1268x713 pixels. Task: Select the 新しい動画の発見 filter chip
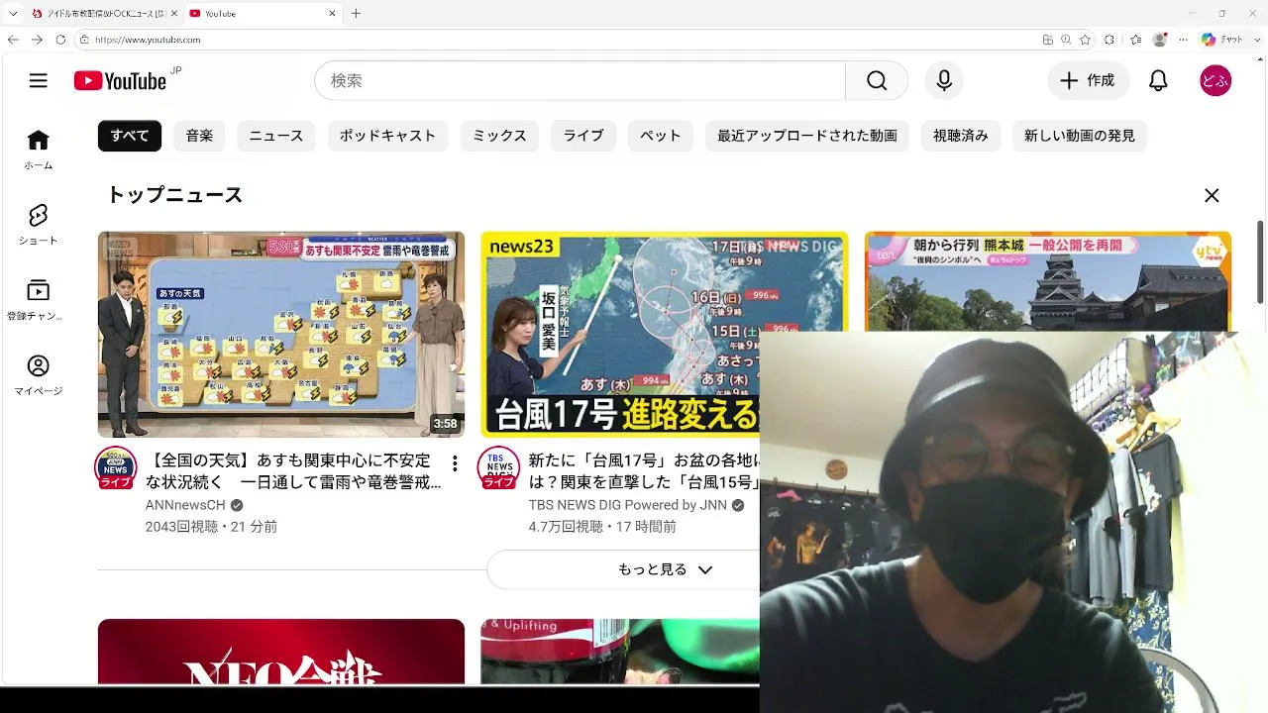[x=1080, y=136]
